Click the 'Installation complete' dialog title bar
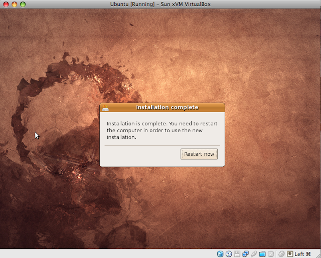The image size is (321, 258). (162, 108)
